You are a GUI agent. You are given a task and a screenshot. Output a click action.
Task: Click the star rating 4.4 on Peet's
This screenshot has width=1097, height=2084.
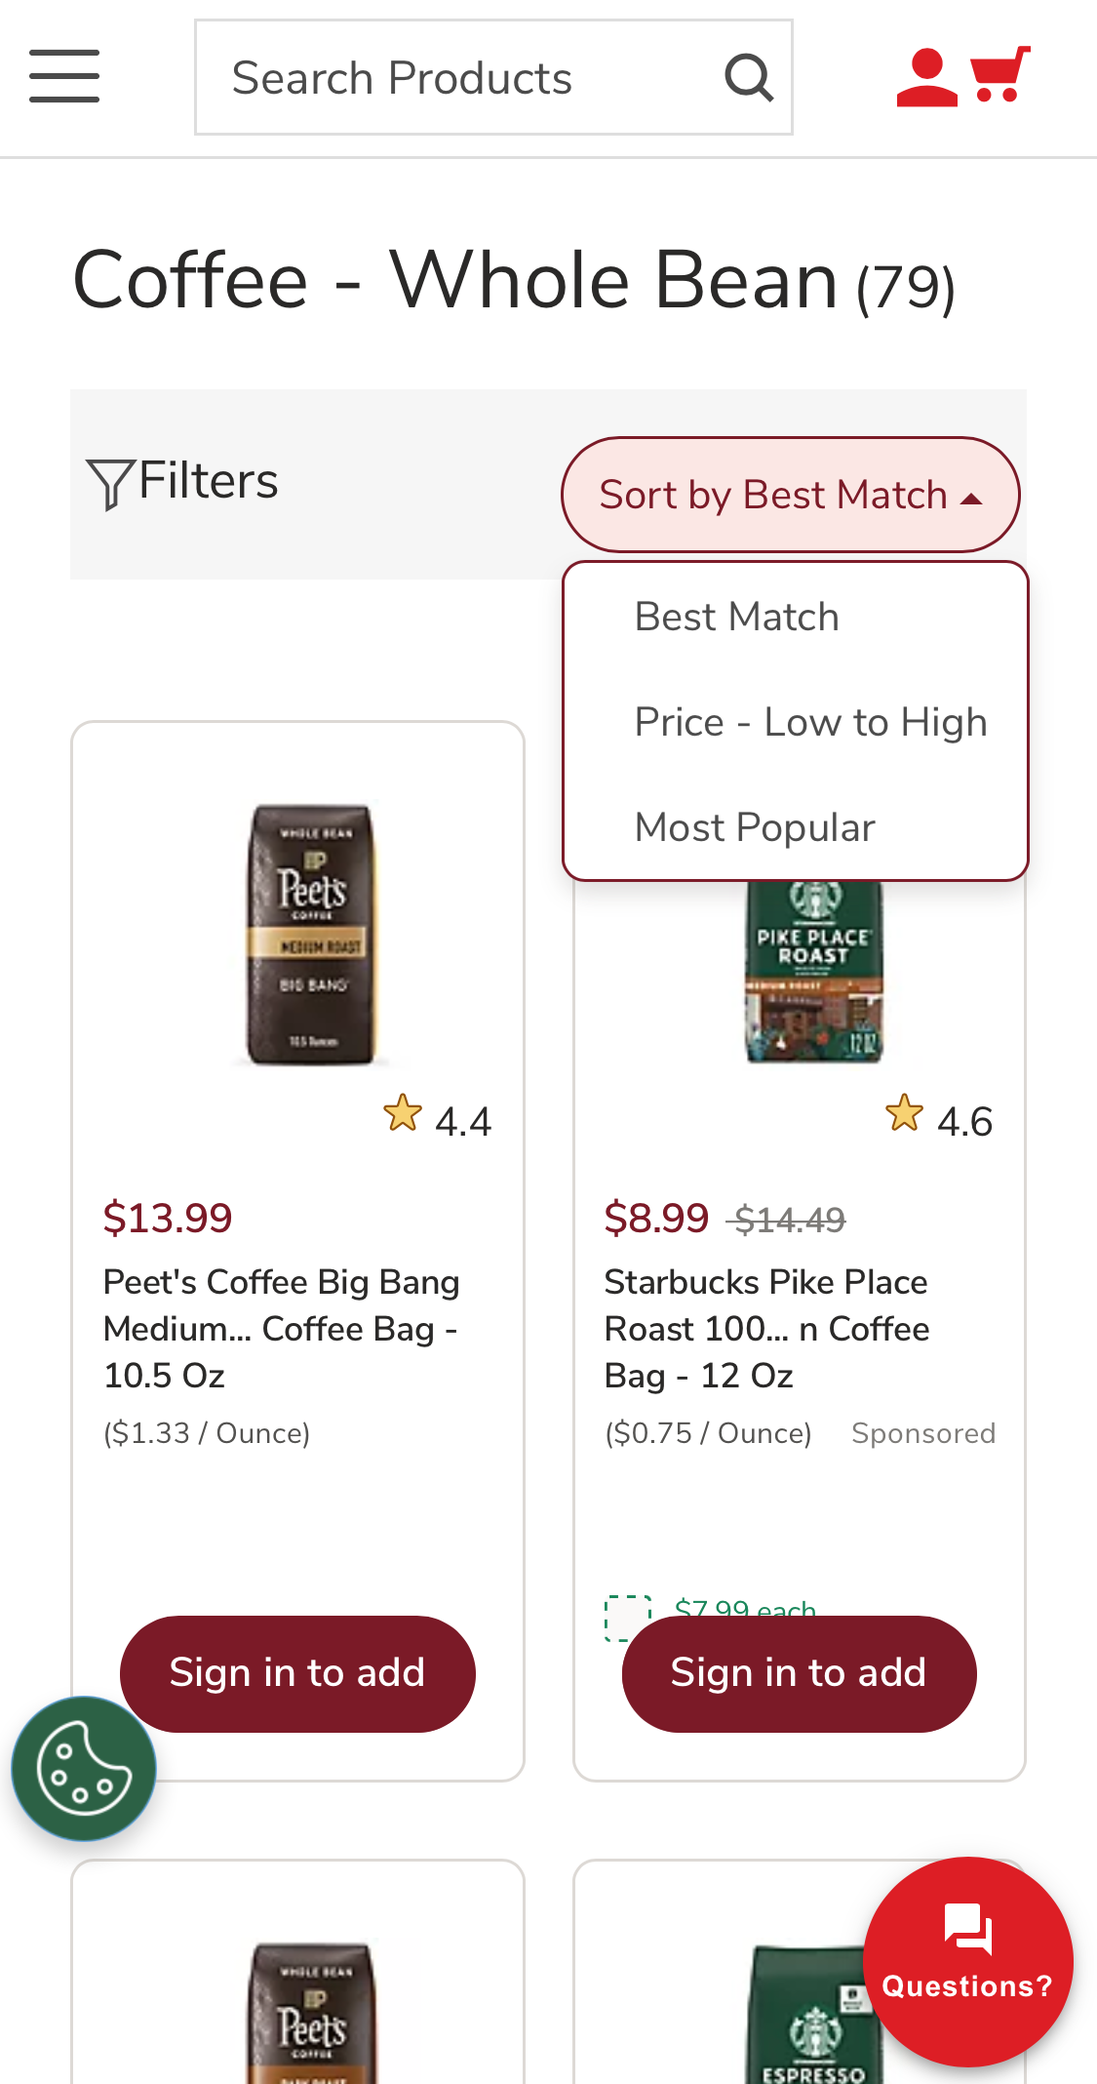point(438,1119)
